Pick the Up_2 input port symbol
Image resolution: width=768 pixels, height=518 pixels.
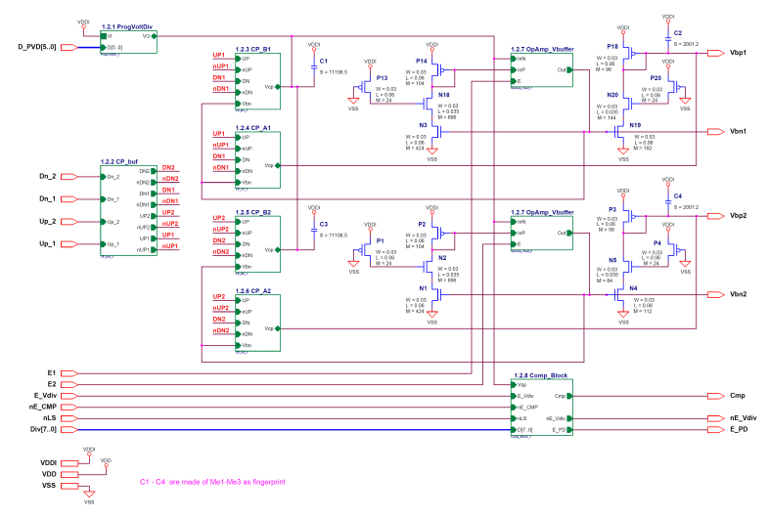pos(69,222)
